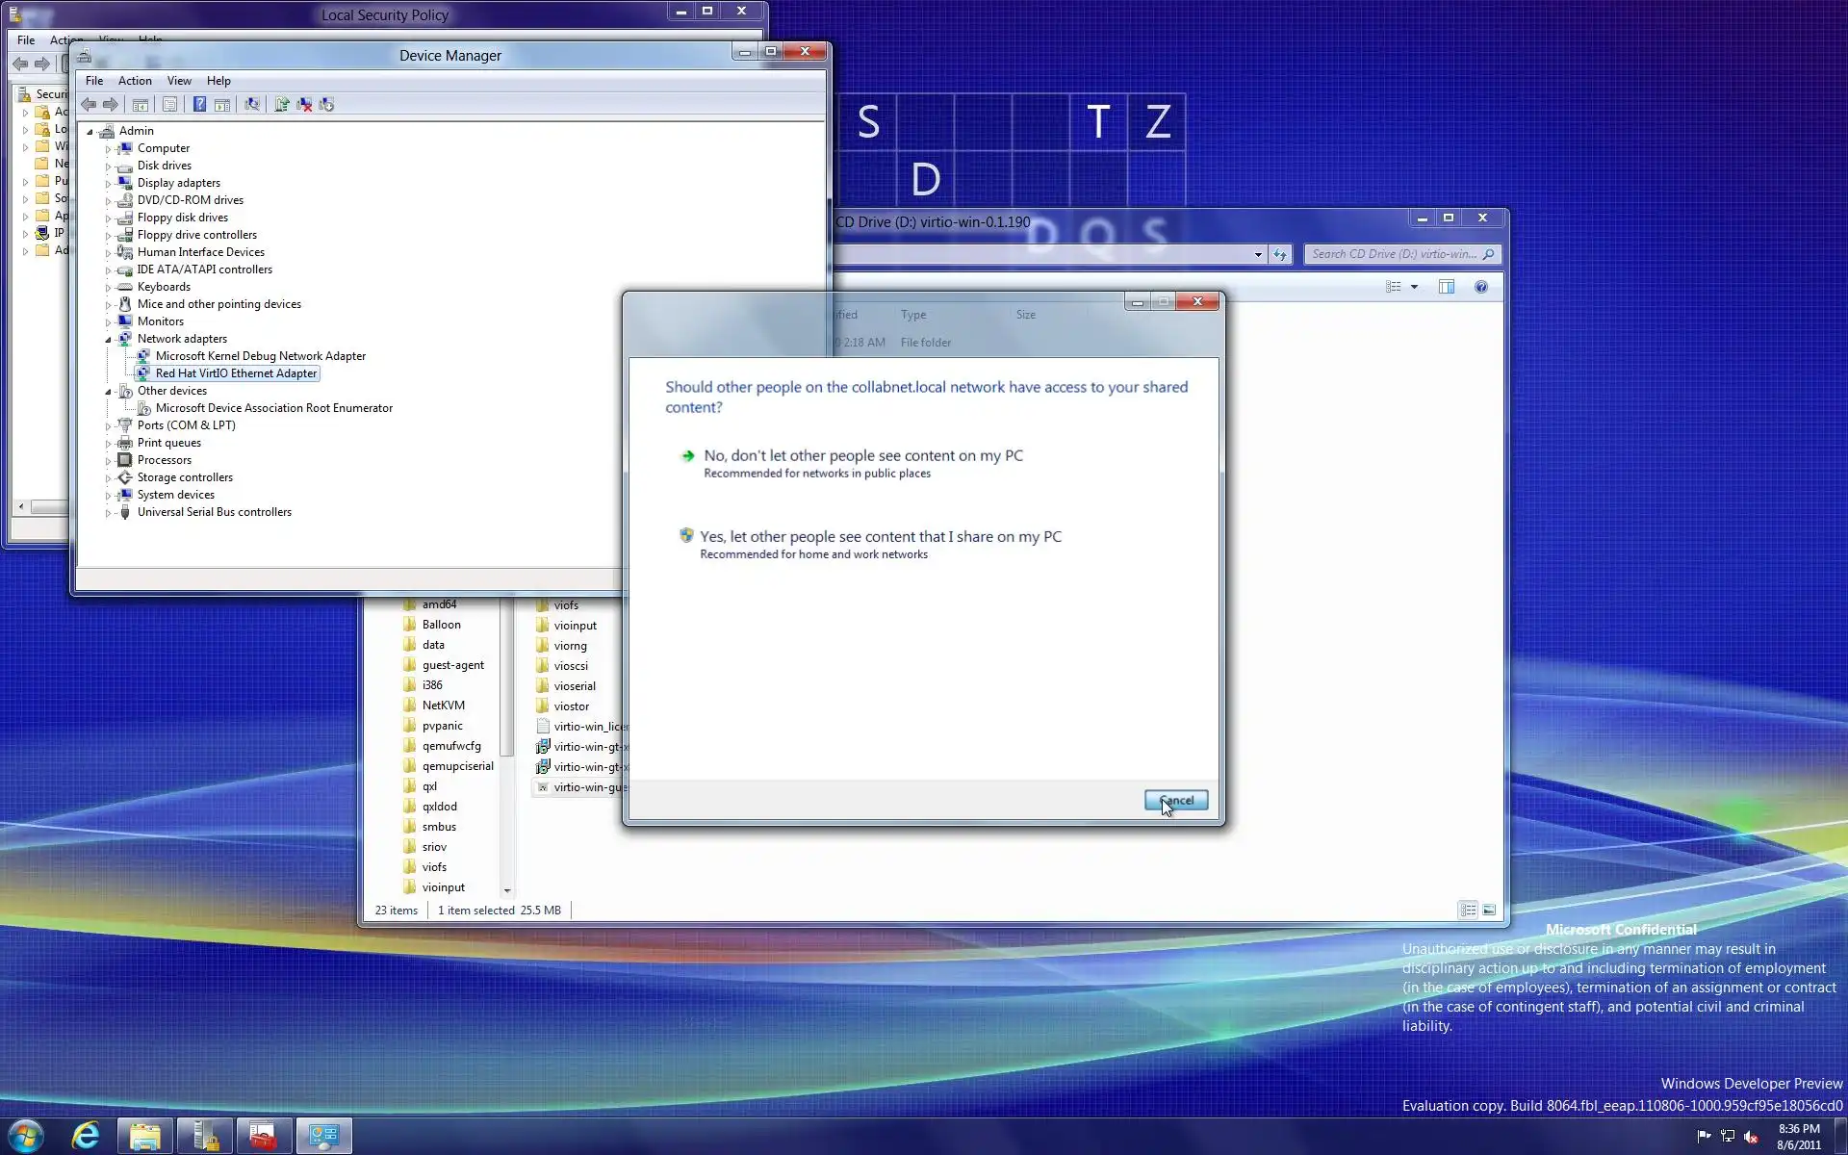Cancel the network sharing dialog

coord(1175,800)
